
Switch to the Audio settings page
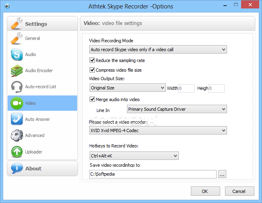click(43, 54)
